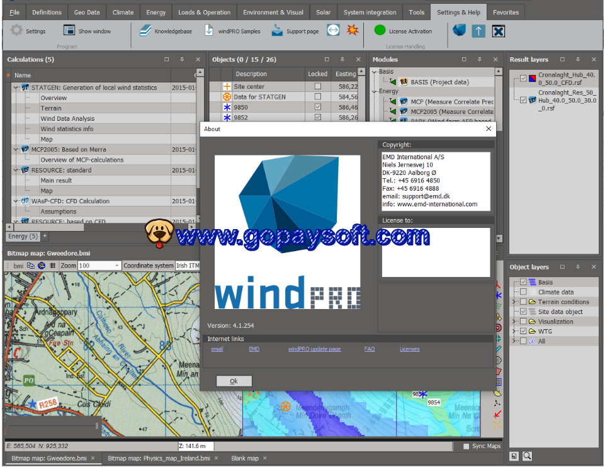Viewport: 605px width, 467px height.
Task: Open the File menu
Action: pos(14,13)
